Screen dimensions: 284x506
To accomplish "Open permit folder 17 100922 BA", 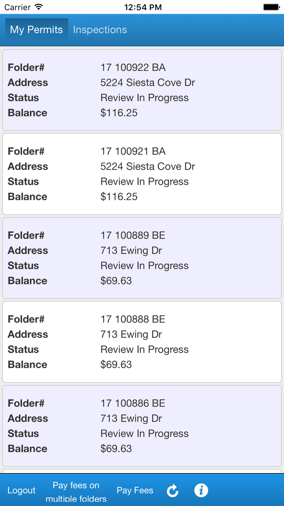I will point(142,89).
